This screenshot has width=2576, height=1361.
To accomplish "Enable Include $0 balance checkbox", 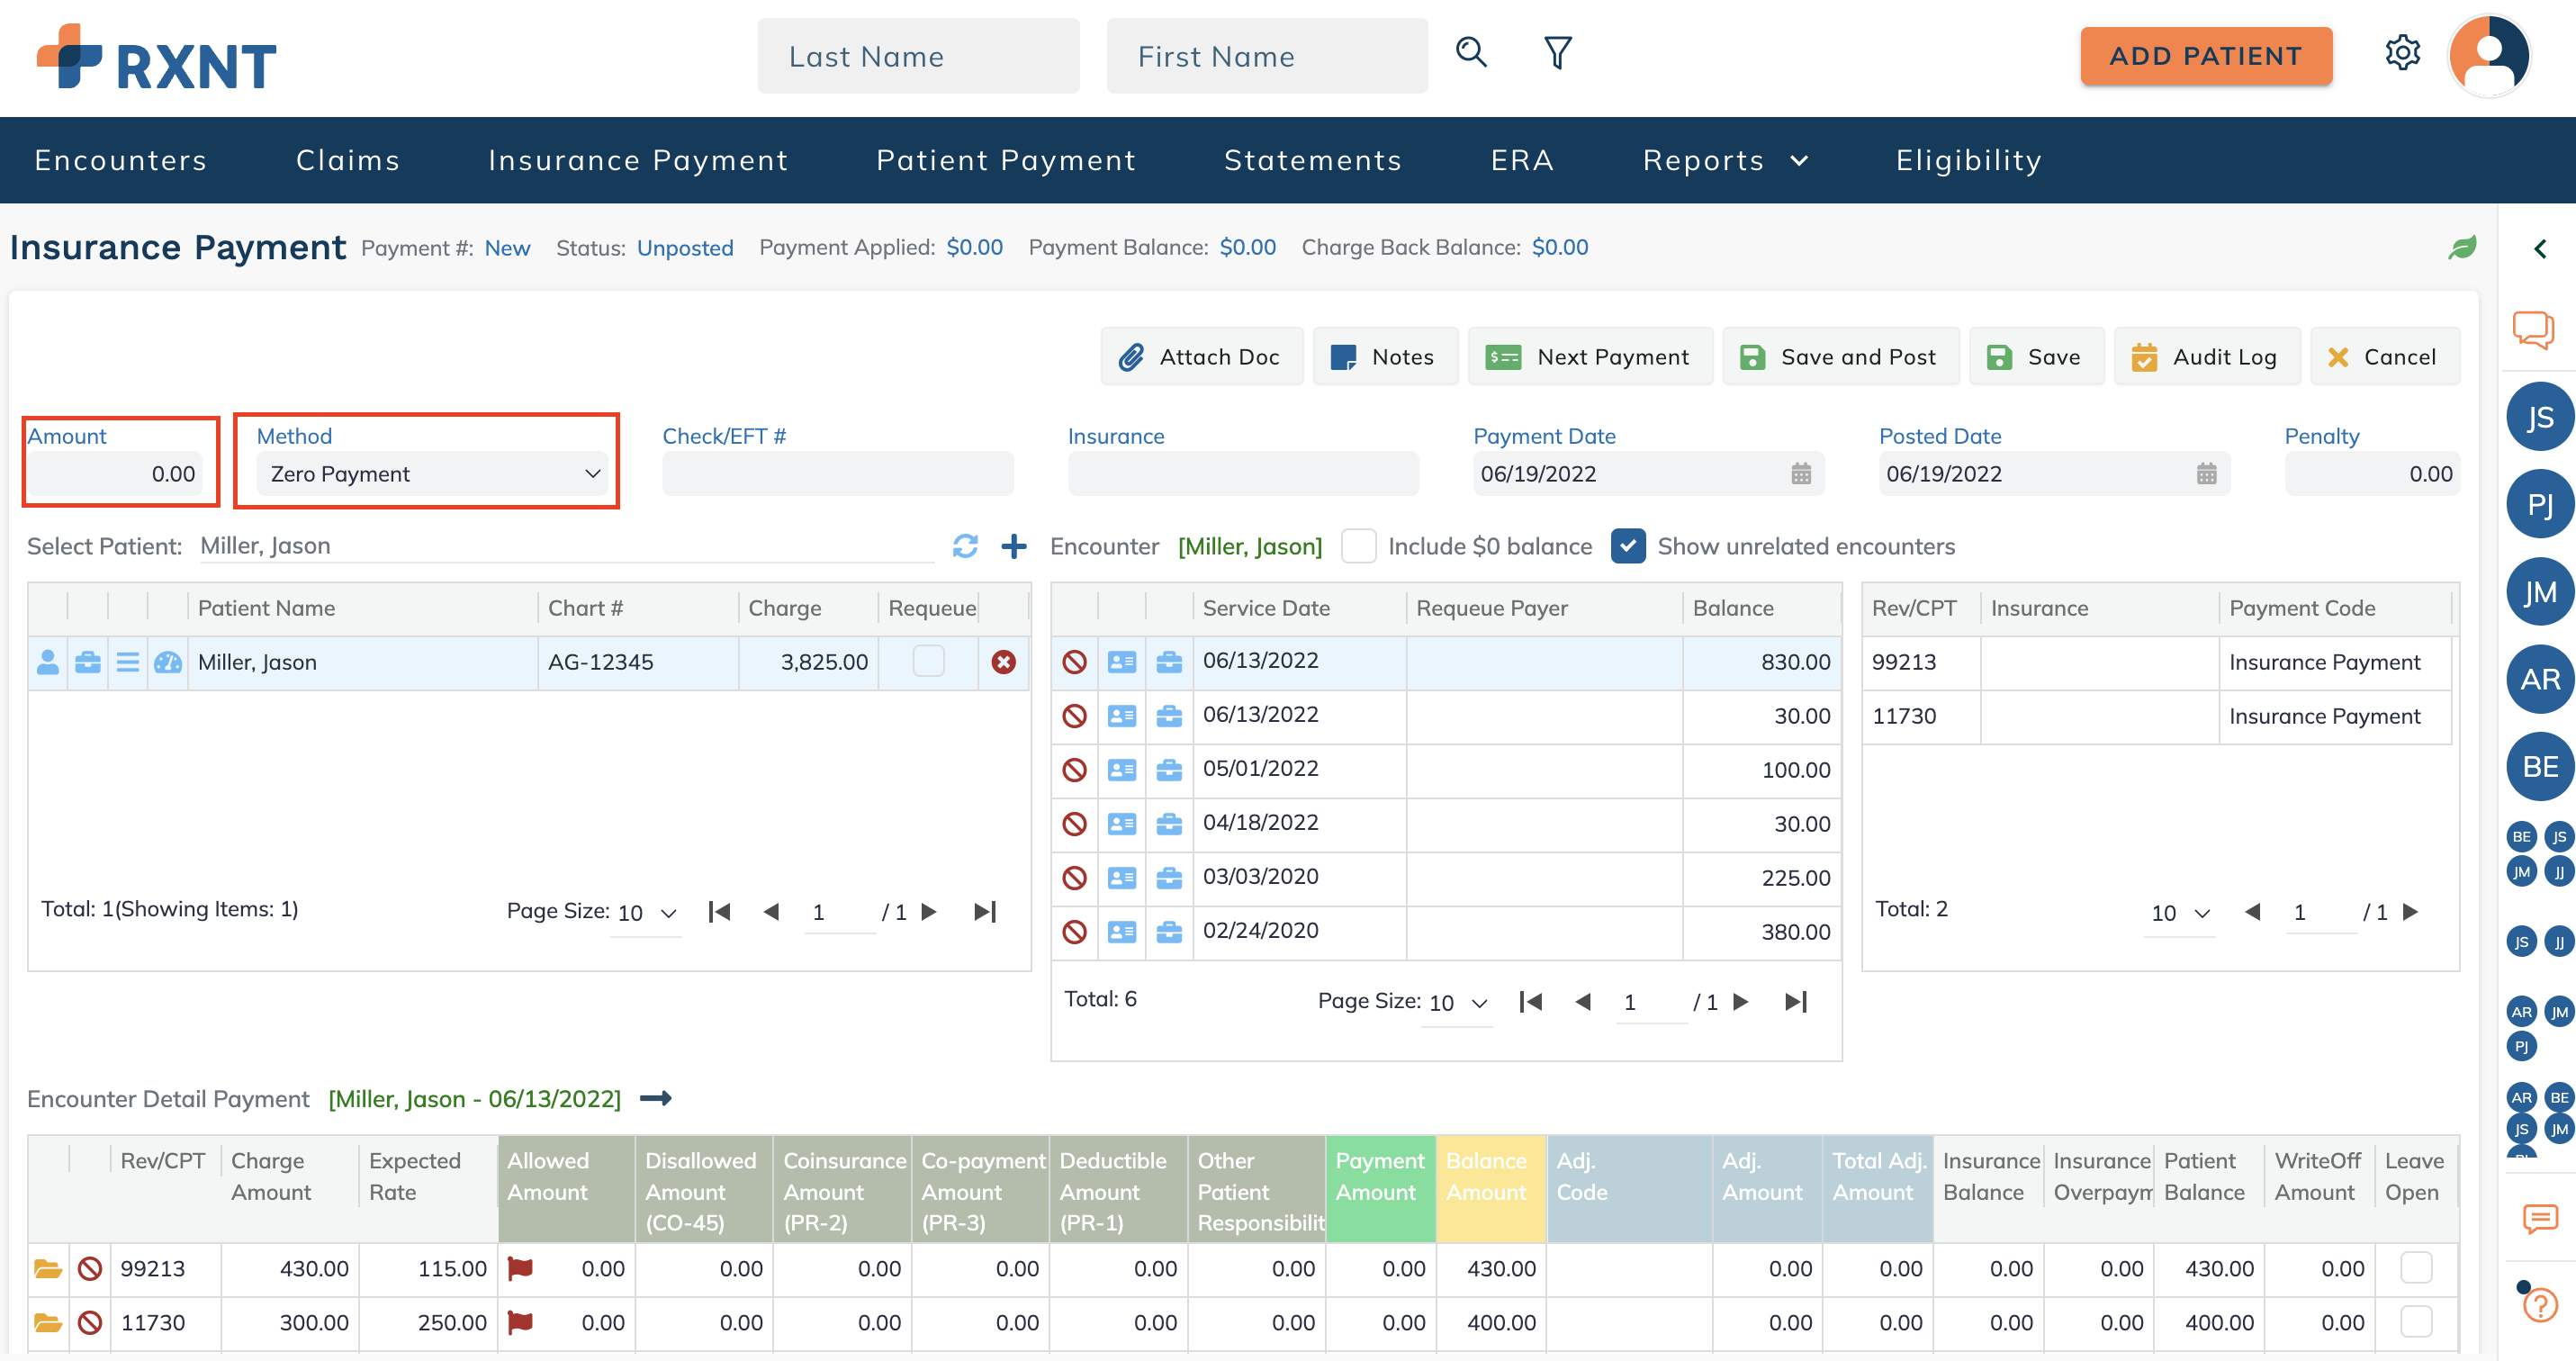I will coord(1358,546).
